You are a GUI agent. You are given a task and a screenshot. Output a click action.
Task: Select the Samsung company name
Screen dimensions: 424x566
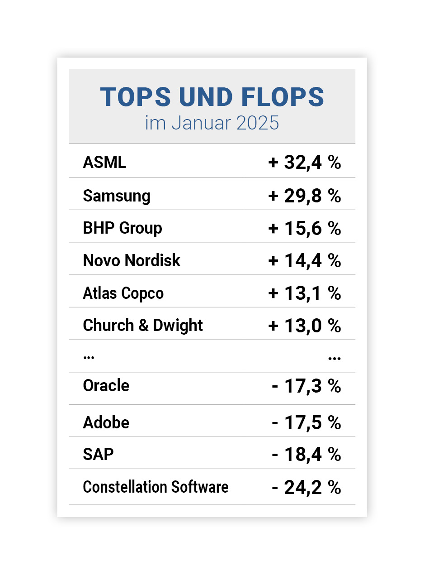117,196
